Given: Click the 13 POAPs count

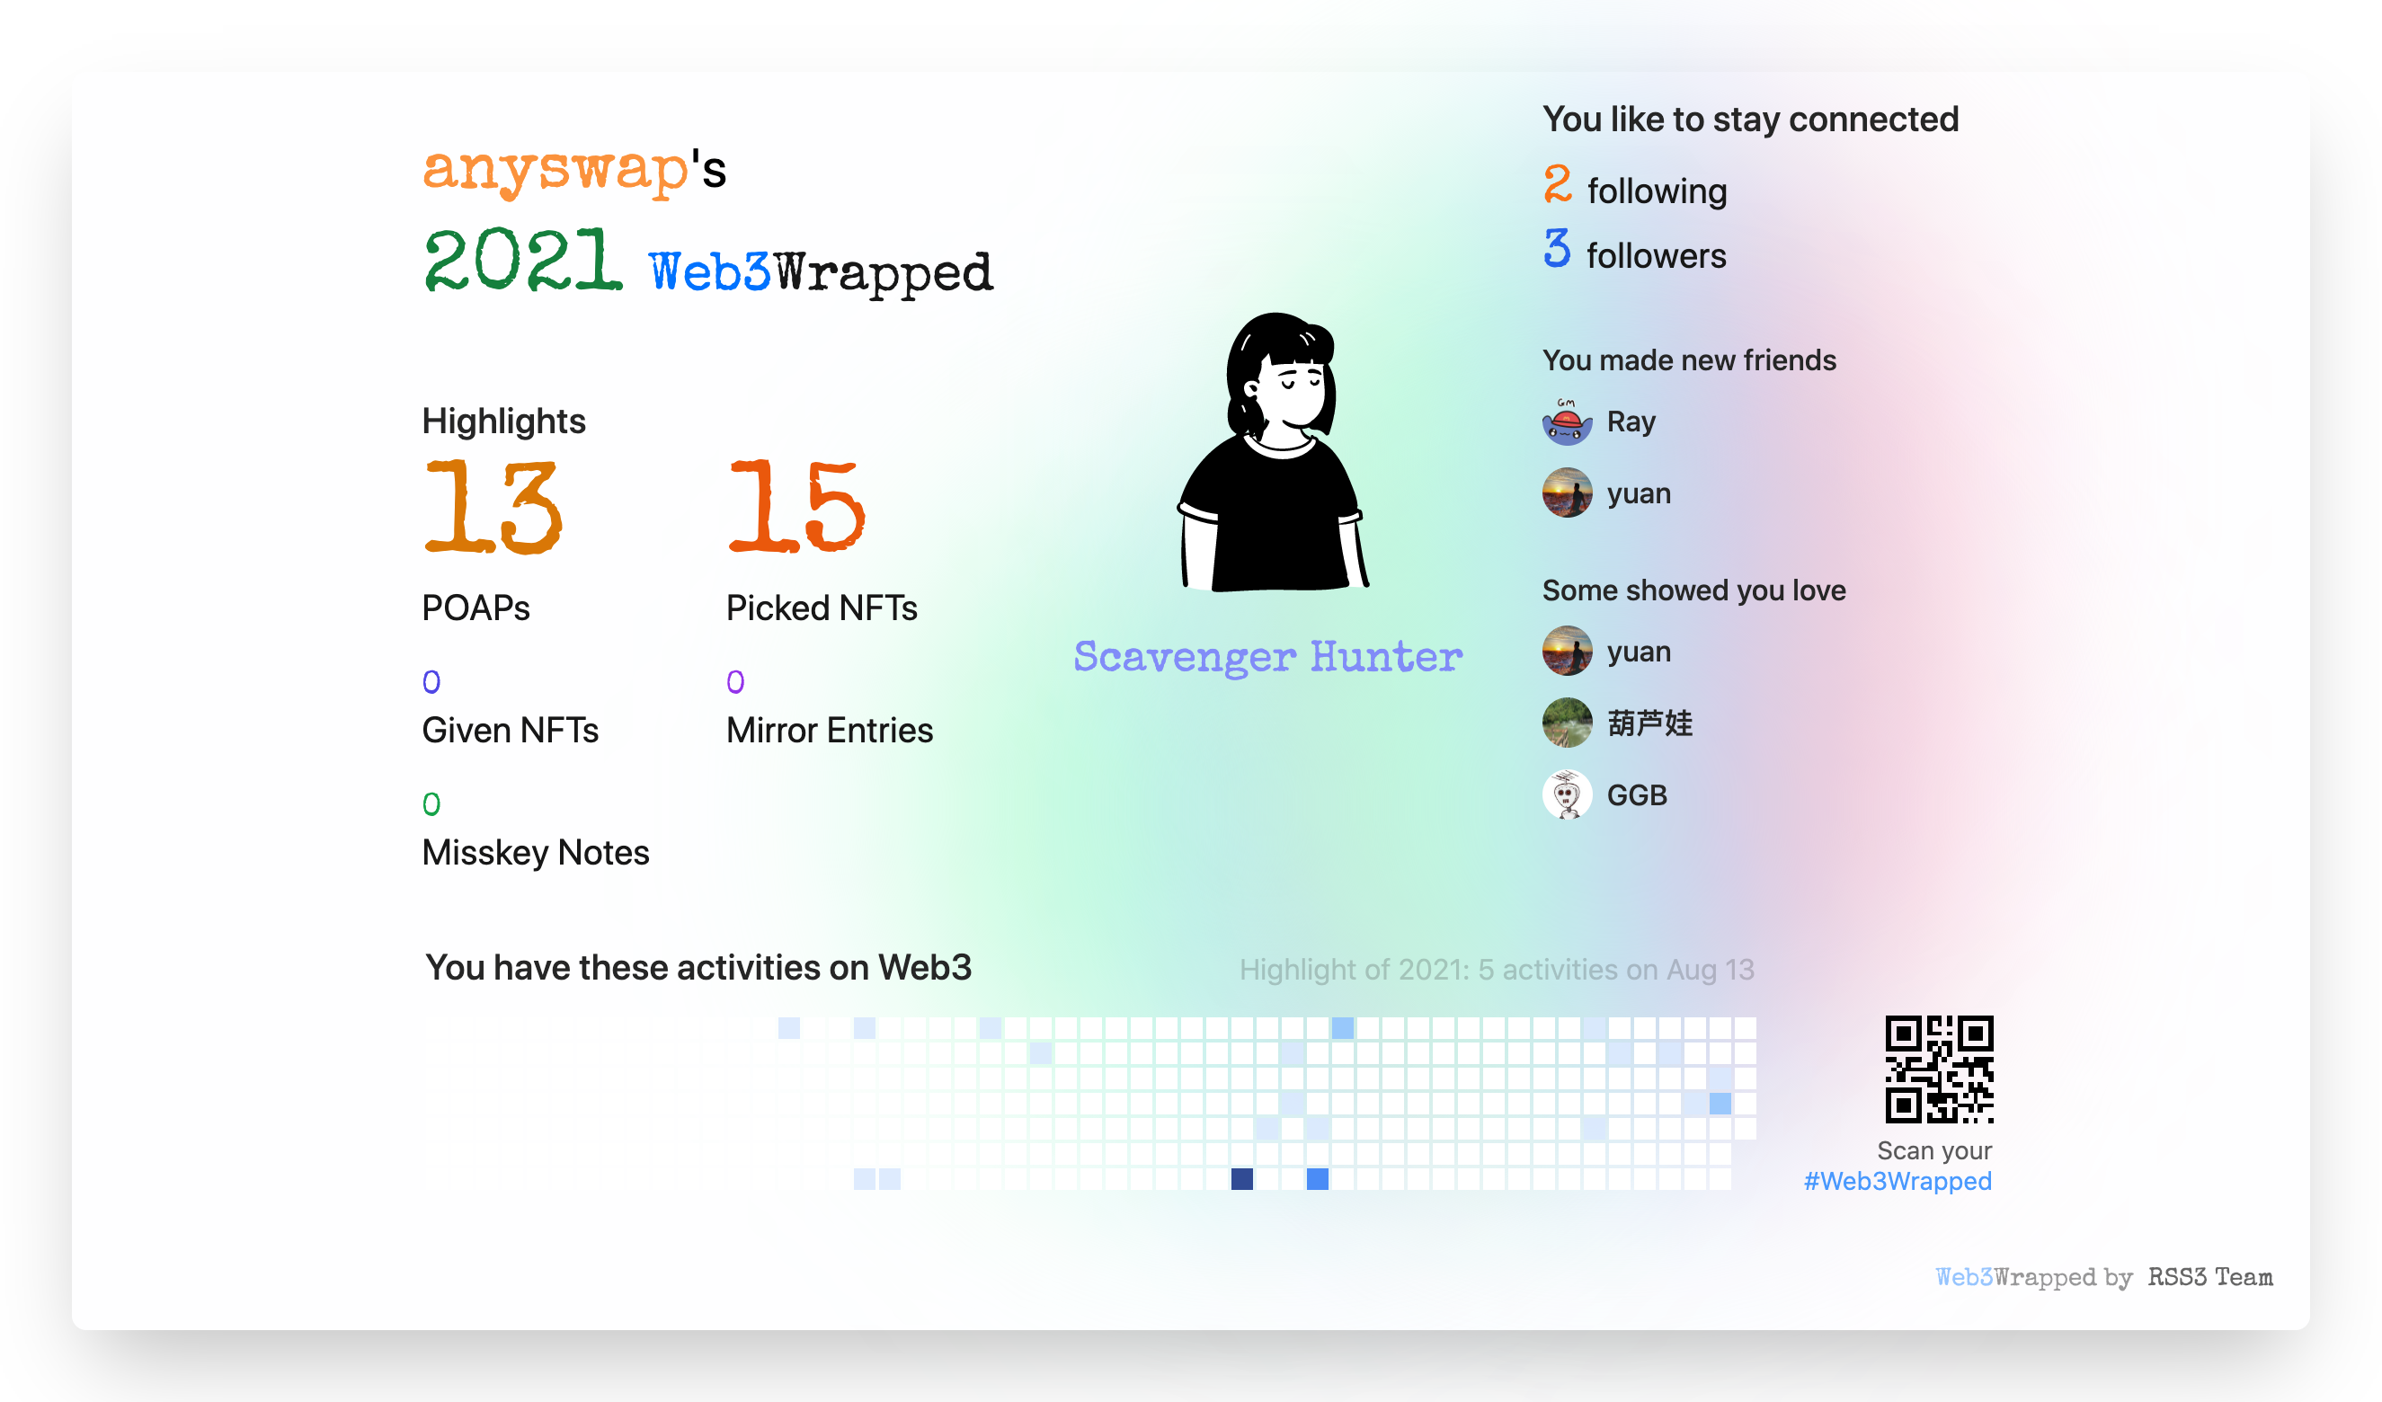Looking at the screenshot, I should pyautogui.click(x=493, y=507).
